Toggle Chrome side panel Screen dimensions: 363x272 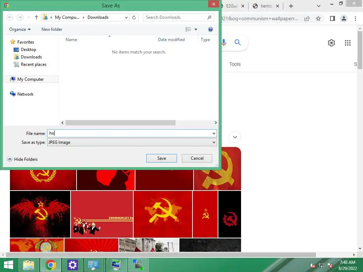click(333, 18)
